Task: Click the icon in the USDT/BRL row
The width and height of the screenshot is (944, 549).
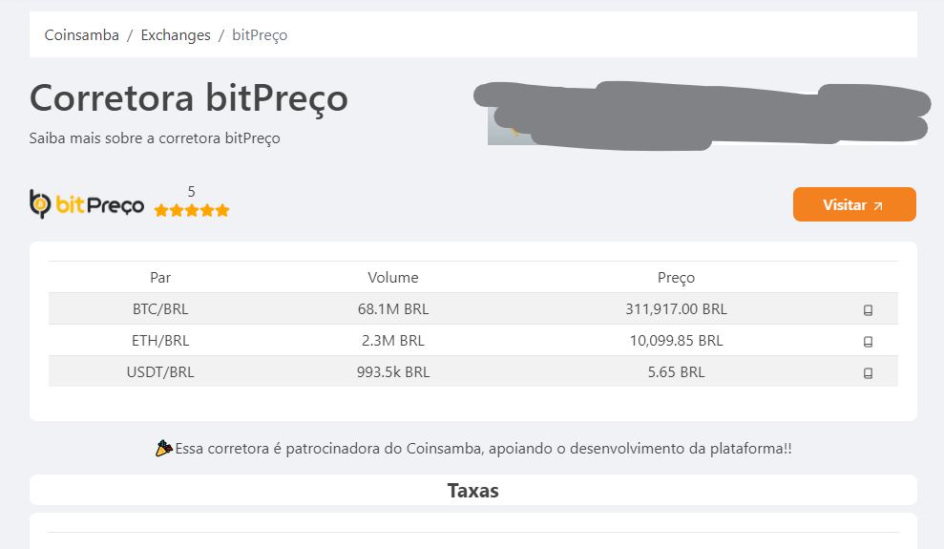Action: tap(868, 372)
